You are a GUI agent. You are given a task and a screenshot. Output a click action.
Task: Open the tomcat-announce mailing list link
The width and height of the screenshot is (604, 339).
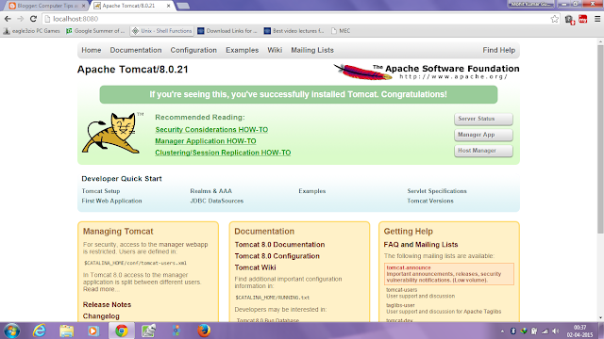409,267
